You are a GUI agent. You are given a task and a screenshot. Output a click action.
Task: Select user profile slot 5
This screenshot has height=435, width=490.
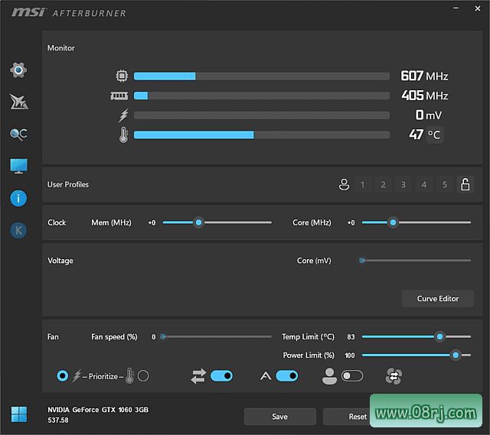444,184
